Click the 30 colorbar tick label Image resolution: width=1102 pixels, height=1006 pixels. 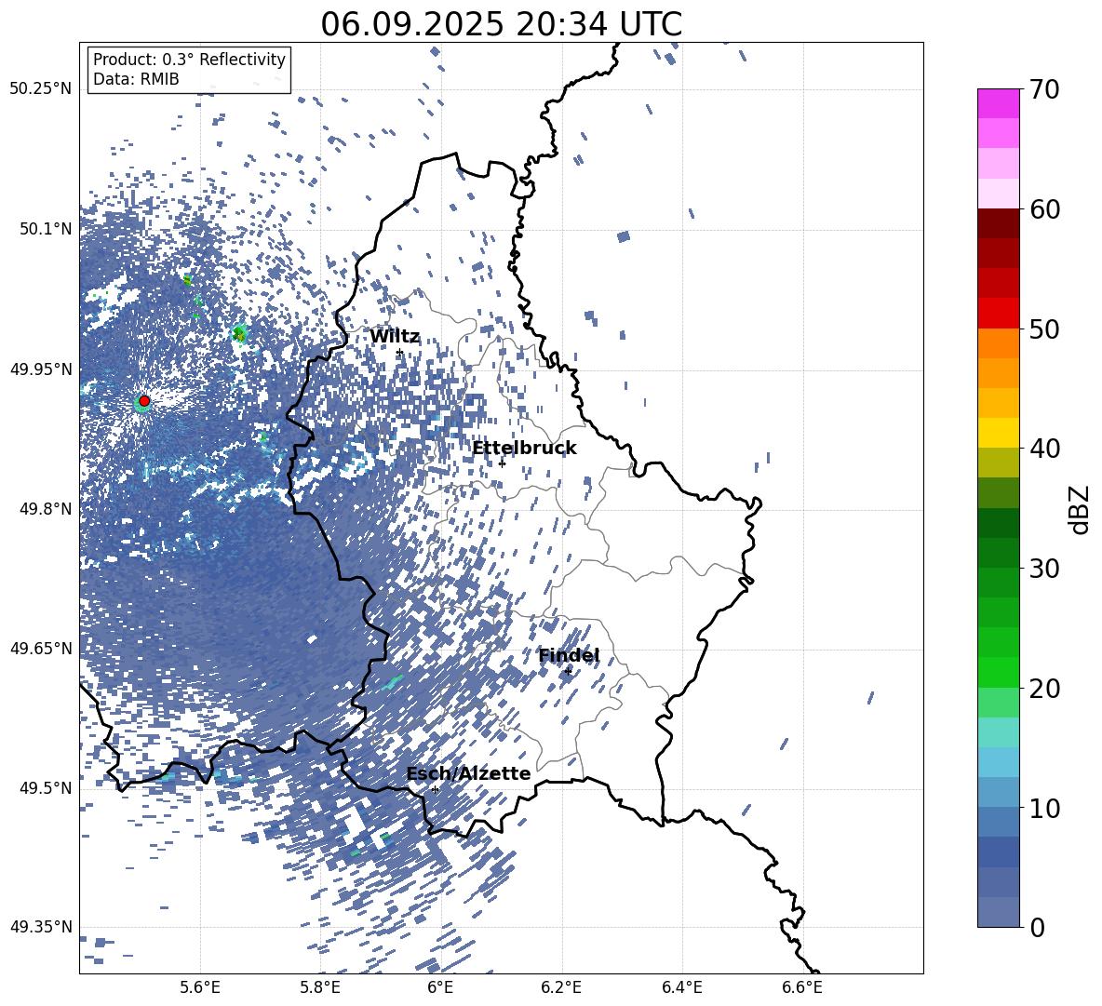1044,569
